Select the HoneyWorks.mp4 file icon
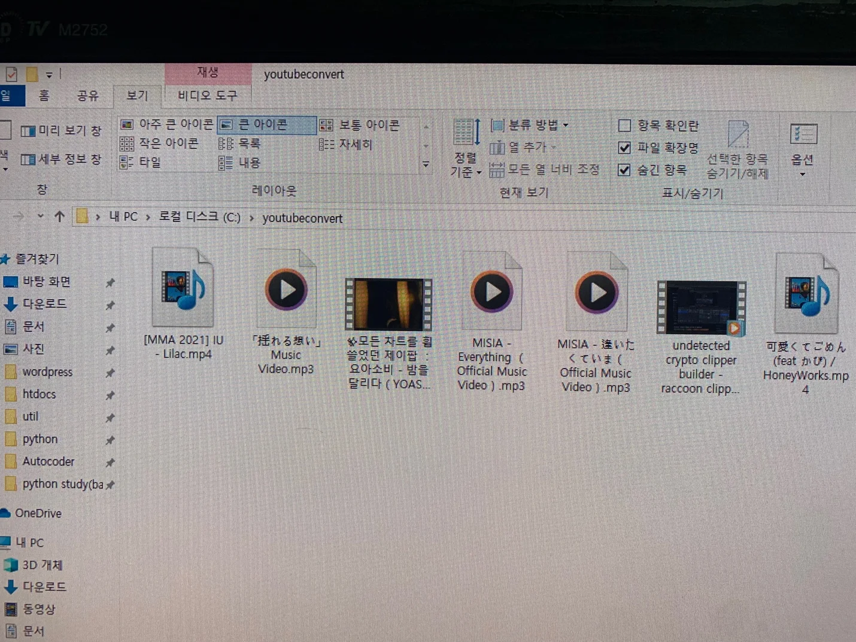The image size is (856, 642). click(806, 294)
